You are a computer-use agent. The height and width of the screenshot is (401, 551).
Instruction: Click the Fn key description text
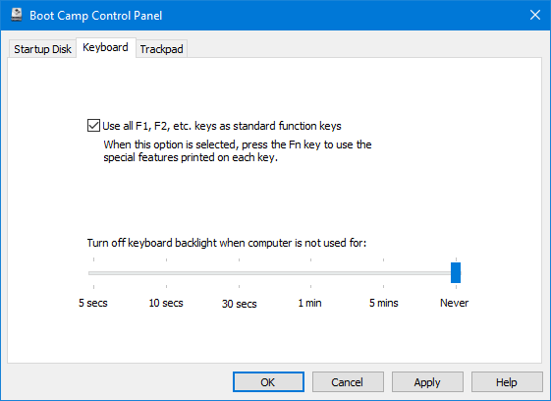coord(238,151)
